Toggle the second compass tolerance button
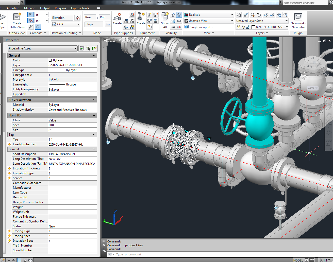Image resolution: width=333 pixels, height=262 pixels. 30,21
